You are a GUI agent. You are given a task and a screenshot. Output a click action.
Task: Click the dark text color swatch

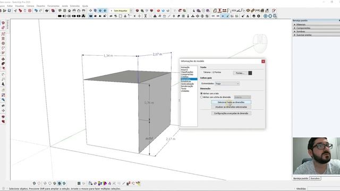(250, 73)
